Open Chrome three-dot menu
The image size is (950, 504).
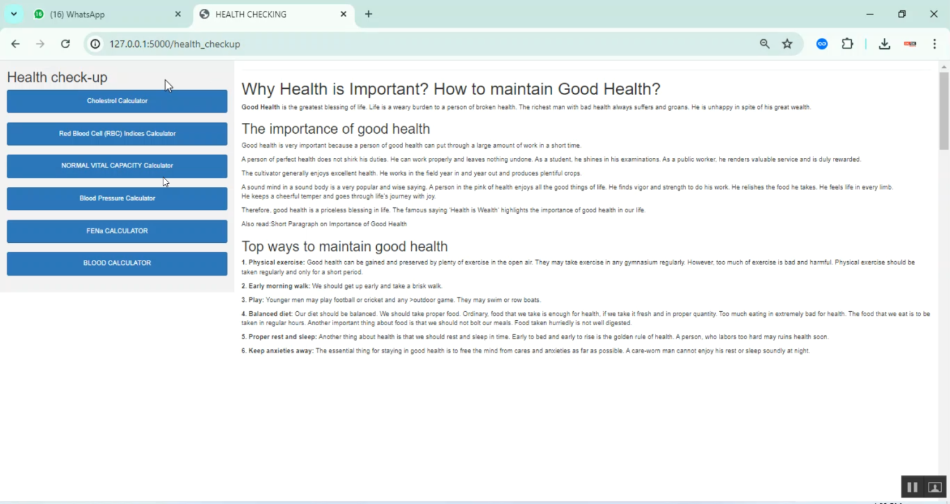(x=935, y=44)
